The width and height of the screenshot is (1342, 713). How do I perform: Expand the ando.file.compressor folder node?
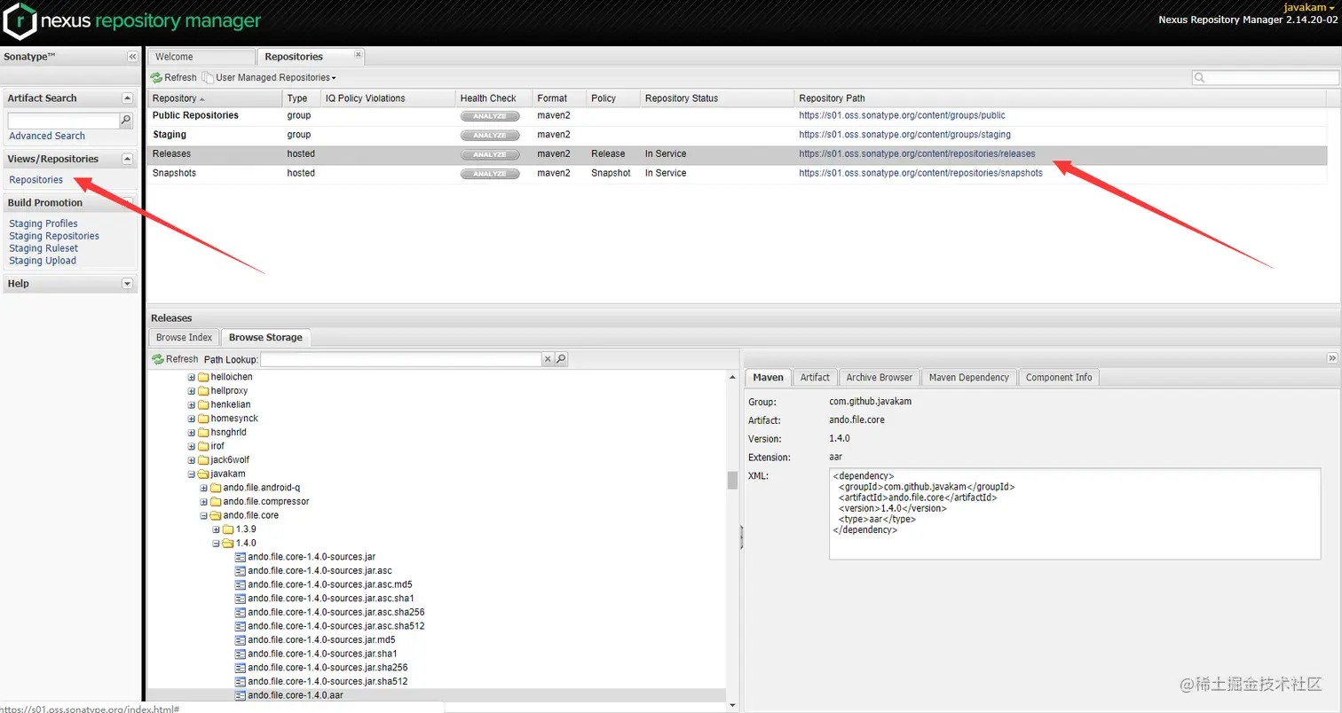point(204,502)
